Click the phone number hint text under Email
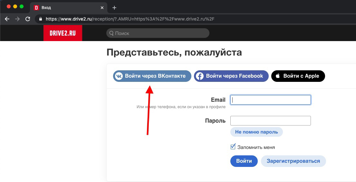Screen dimensions: 356x182 (x=181, y=107)
